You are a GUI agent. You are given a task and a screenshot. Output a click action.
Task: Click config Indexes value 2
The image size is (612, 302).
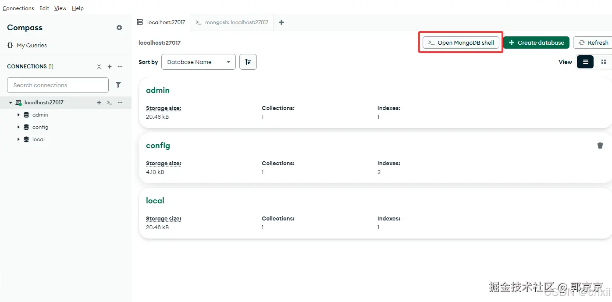tap(379, 172)
